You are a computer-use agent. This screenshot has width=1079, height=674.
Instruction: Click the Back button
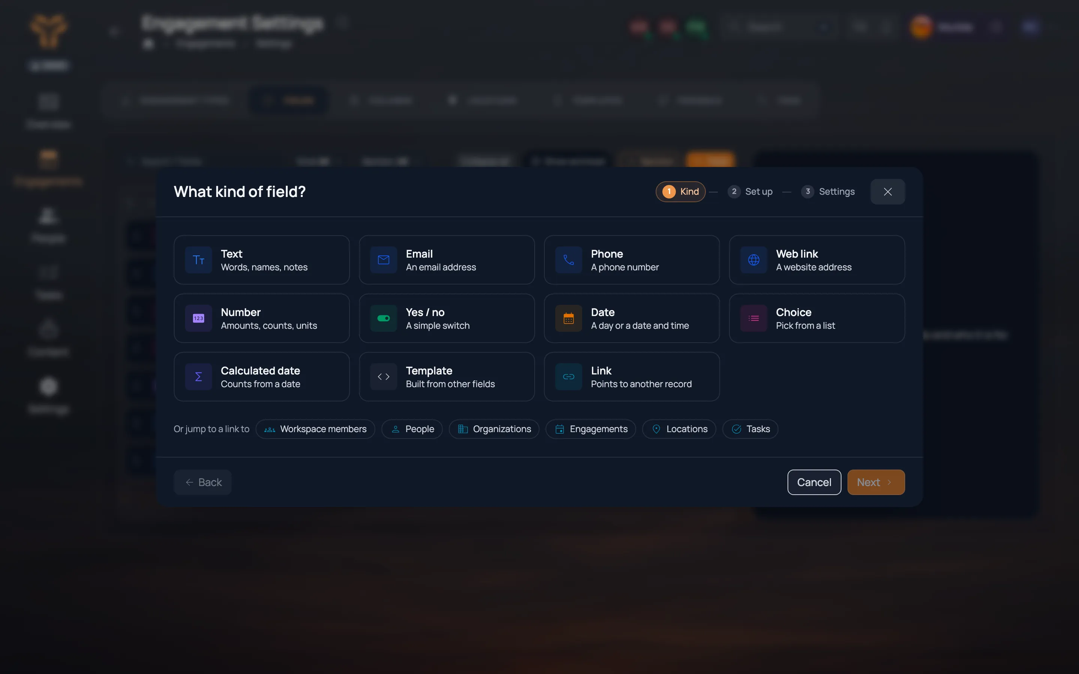203,482
